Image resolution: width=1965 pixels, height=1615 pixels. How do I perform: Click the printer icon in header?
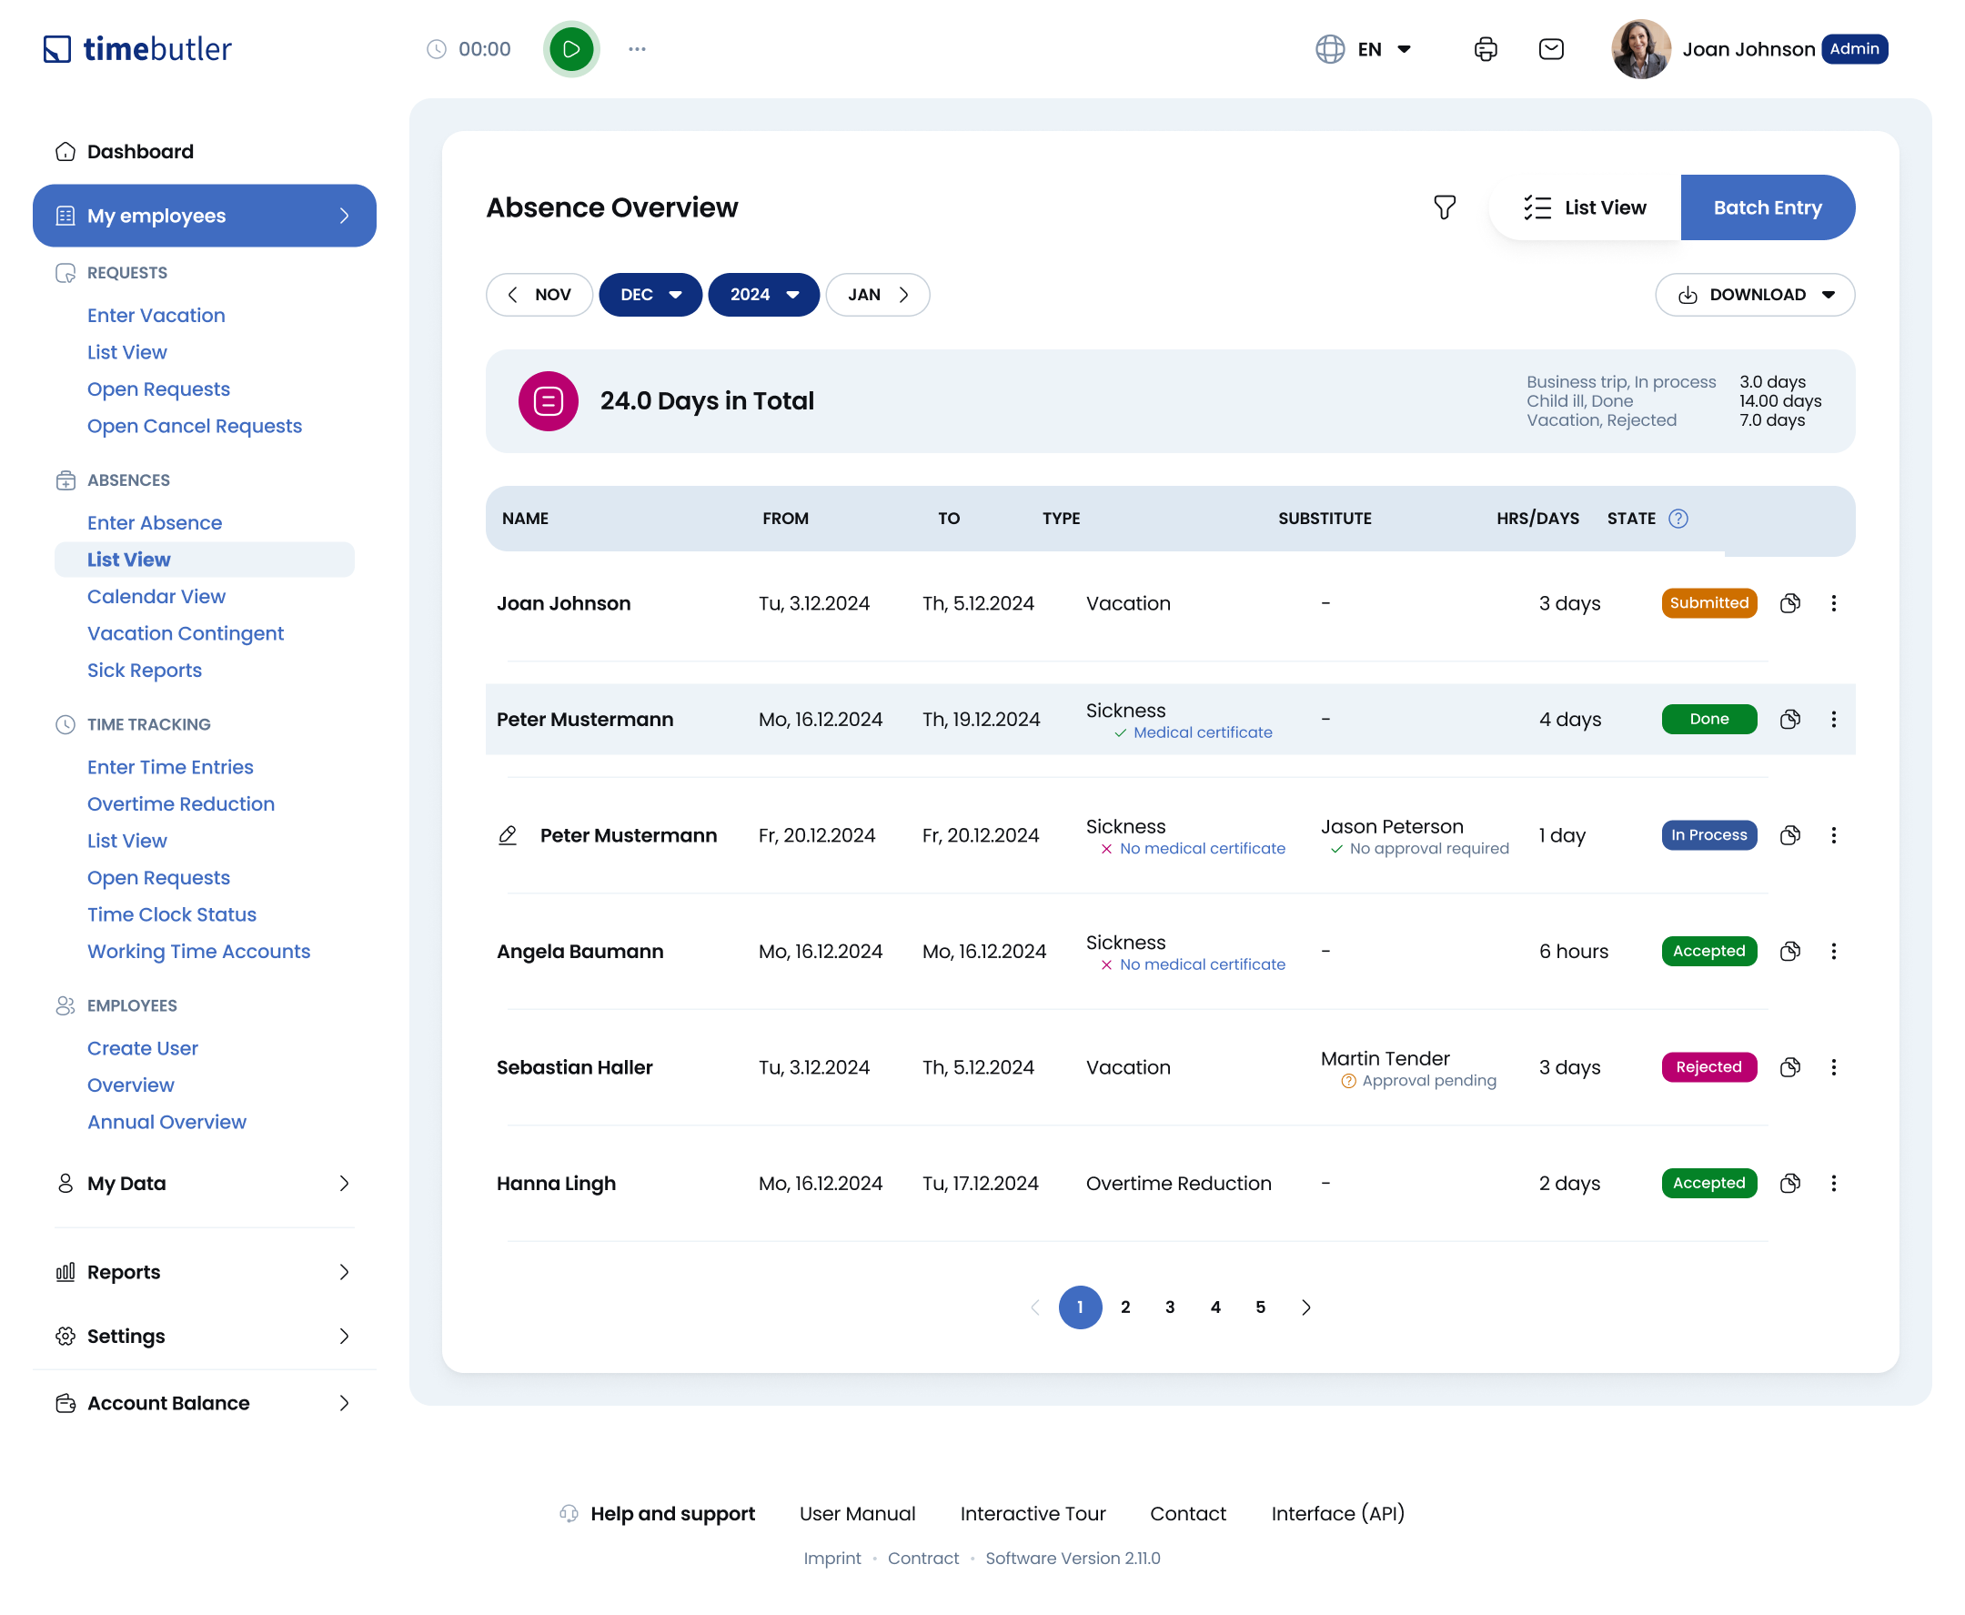[x=1486, y=49]
